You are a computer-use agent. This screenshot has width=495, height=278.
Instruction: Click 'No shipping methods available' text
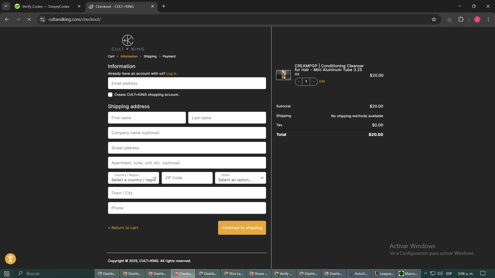(357, 116)
